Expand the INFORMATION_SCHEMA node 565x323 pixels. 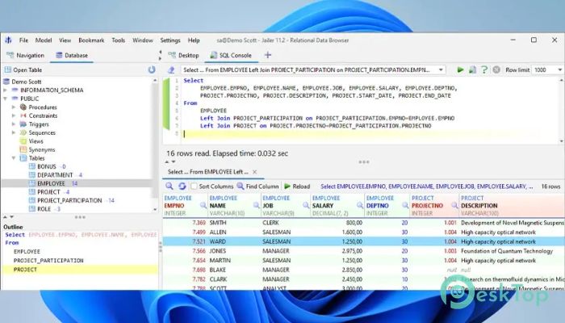point(5,90)
